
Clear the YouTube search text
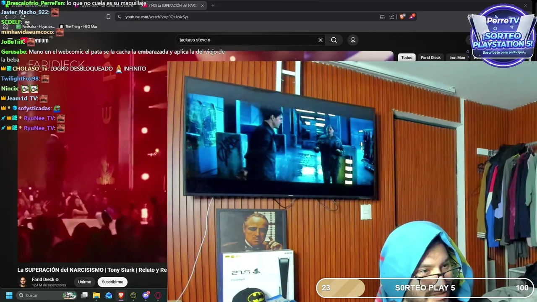pos(321,40)
